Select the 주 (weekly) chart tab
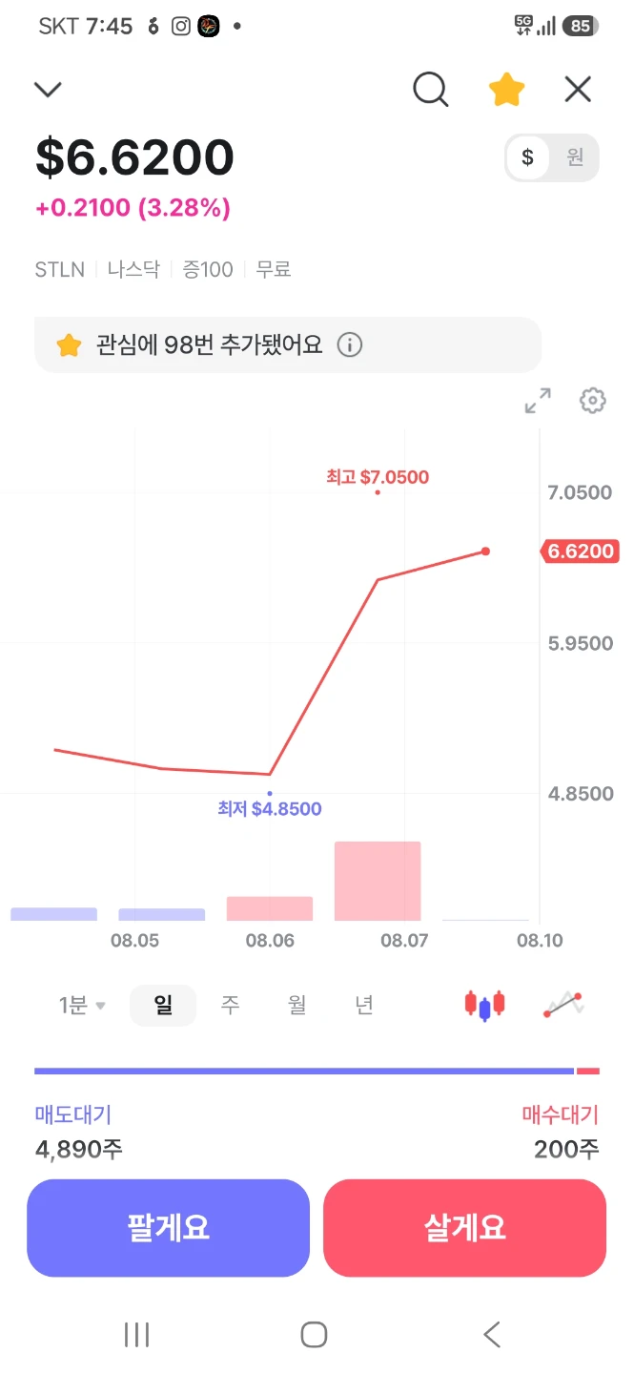Screen dimensions: 634x1374 coord(230,1005)
